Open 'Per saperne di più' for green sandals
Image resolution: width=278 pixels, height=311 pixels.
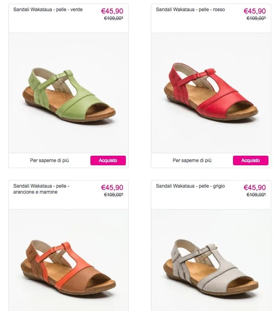click(x=49, y=160)
